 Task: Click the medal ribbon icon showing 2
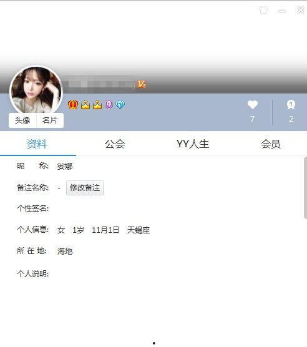click(x=291, y=105)
